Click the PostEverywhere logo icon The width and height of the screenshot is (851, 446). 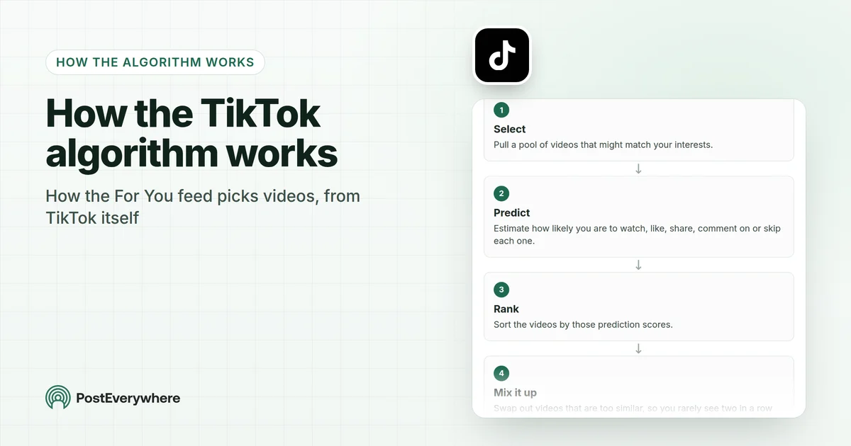coord(58,398)
